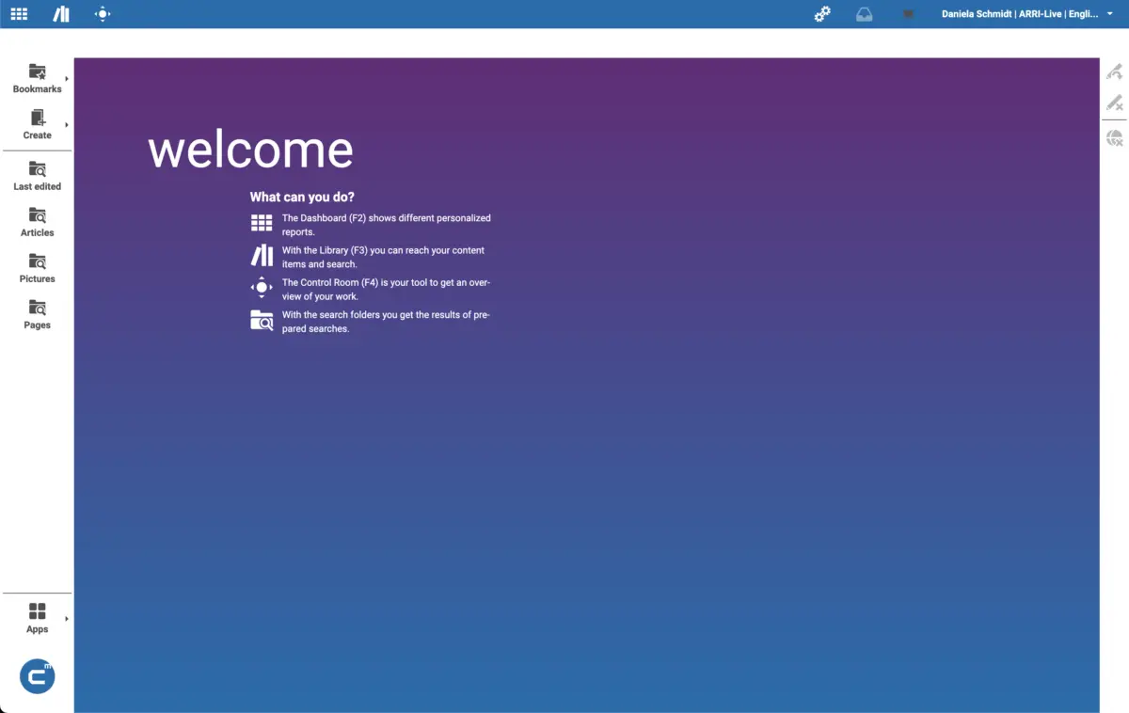Open the Daniela Schmidt user dropdown
Image resolution: width=1129 pixels, height=713 pixels.
point(1027,14)
